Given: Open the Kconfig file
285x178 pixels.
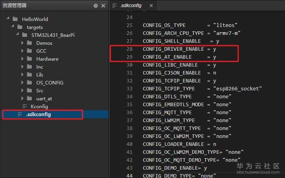Looking at the screenshot, I should point(39,107).
